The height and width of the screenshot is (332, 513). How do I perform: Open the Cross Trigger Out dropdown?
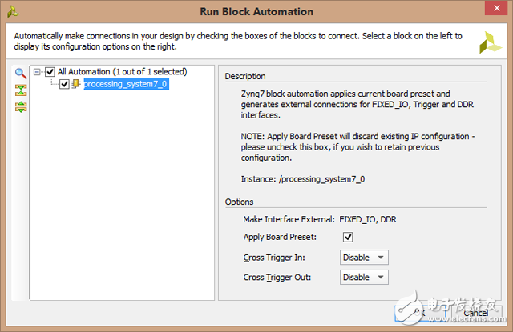[364, 277]
